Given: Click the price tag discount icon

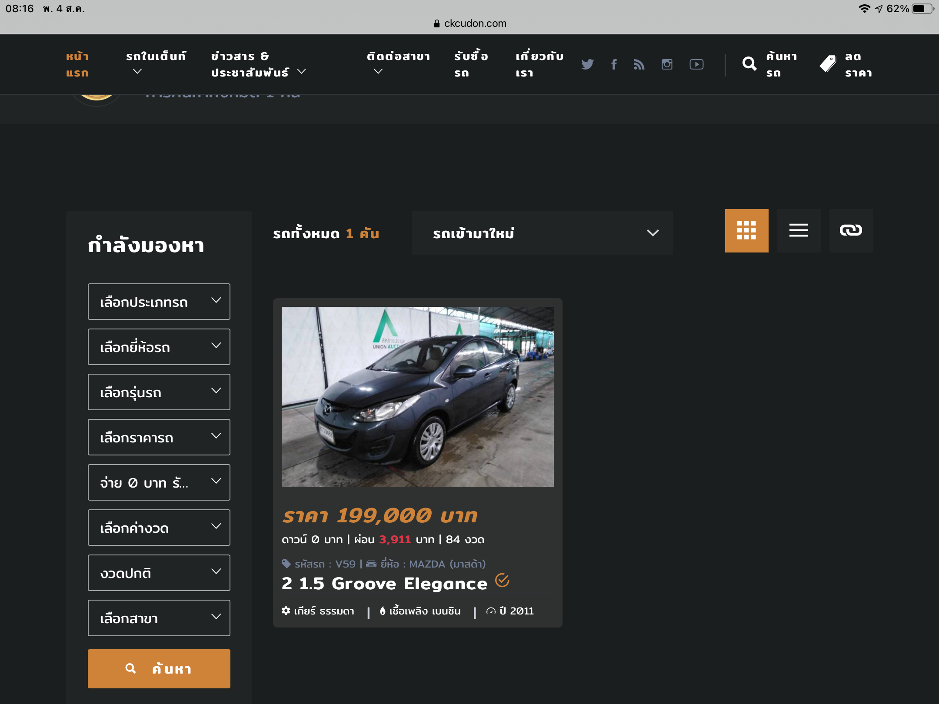Looking at the screenshot, I should (x=828, y=64).
